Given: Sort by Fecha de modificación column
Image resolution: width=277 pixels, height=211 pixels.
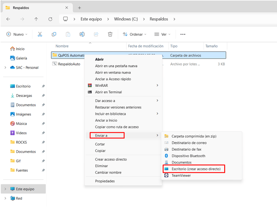Looking at the screenshot, I should coord(146,46).
